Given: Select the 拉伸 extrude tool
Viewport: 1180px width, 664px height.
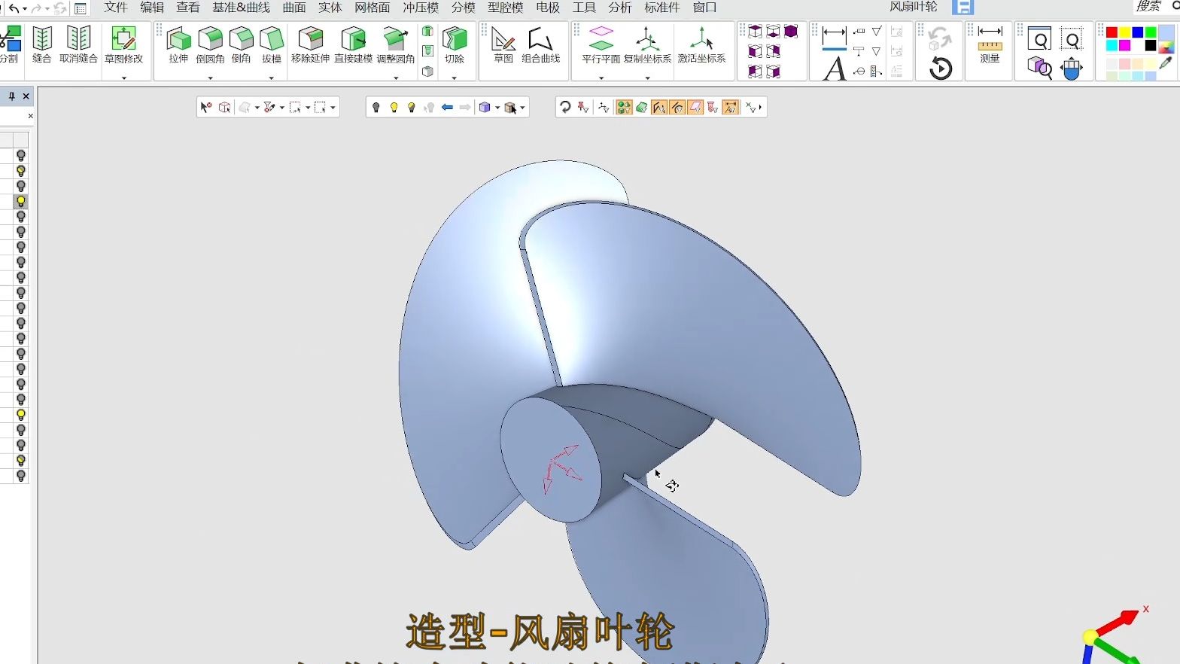Looking at the screenshot, I should 178,44.
